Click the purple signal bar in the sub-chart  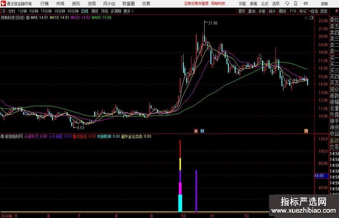(196, 191)
